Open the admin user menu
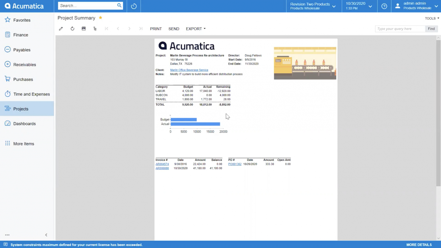Viewport: 441px width, 248px height. point(415,6)
